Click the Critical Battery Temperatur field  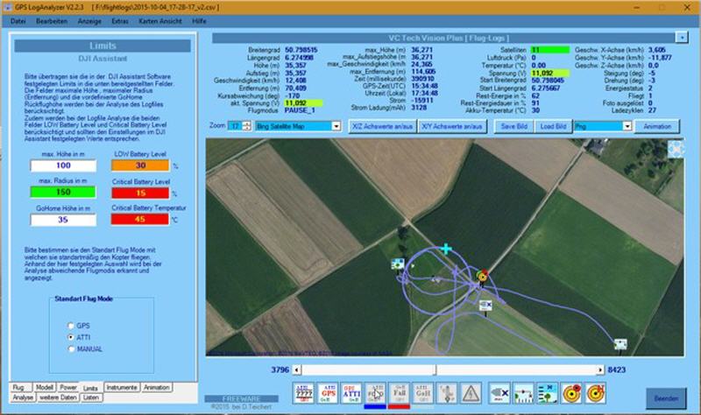tap(140, 220)
